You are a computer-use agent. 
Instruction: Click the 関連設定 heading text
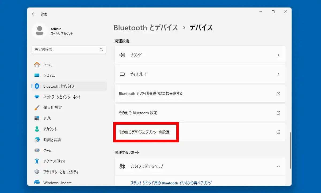[122, 41]
